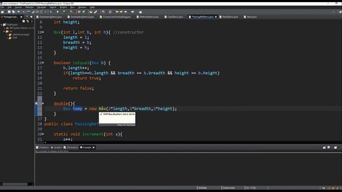Image resolution: width=342 pixels, height=192 pixels.
Task: Close the Package Explorer view
Action: pyautogui.click(x=21, y=17)
